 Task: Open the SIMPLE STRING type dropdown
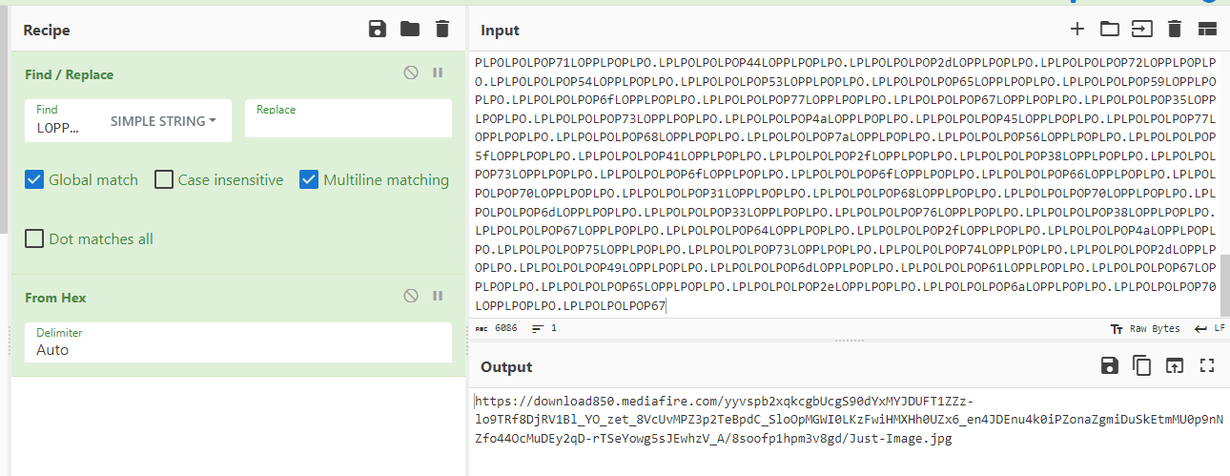[163, 121]
